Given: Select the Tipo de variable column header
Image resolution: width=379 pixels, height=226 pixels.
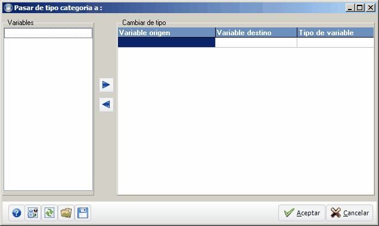Looking at the screenshot, I should click(335, 32).
